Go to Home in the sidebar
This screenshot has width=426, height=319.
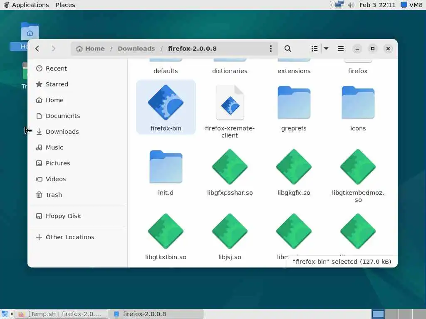78,100
